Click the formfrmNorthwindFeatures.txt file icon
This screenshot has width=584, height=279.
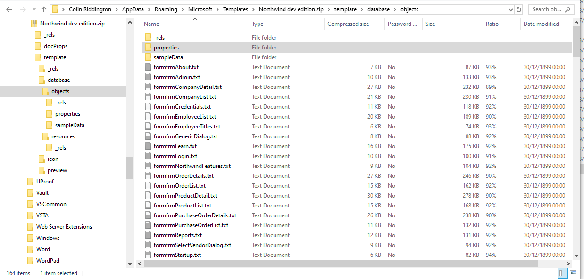148,166
